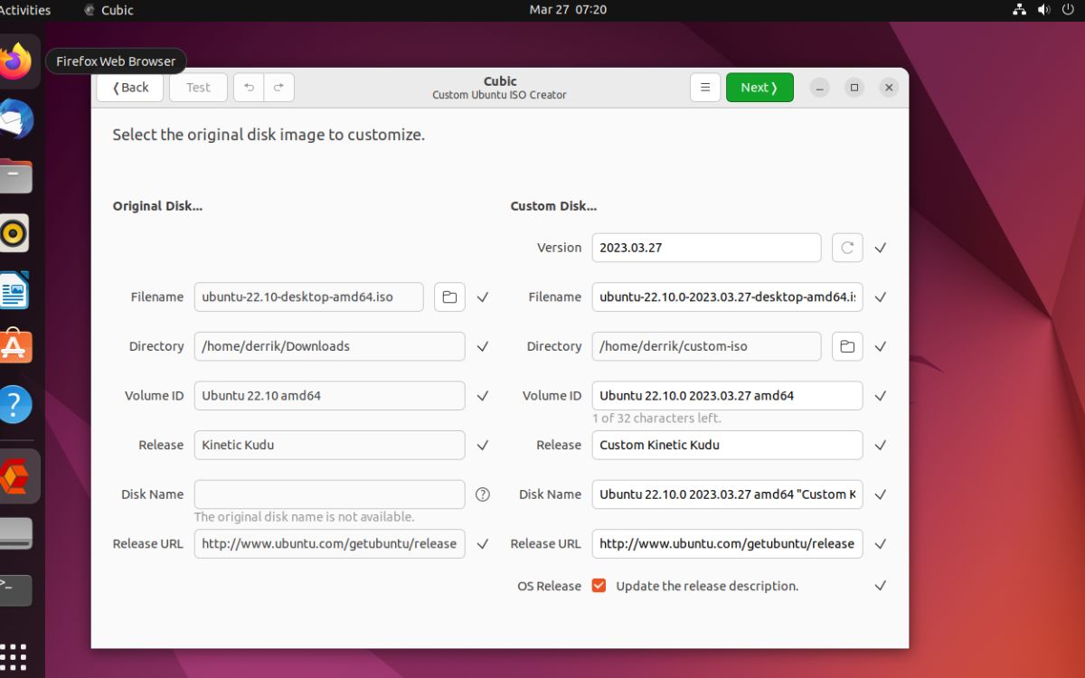
Task: Click the redo arrow icon
Action: [278, 87]
